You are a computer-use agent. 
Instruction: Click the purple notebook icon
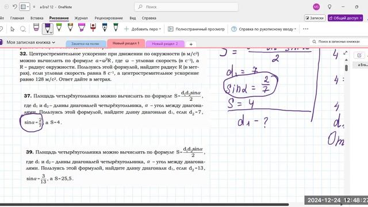1,42
